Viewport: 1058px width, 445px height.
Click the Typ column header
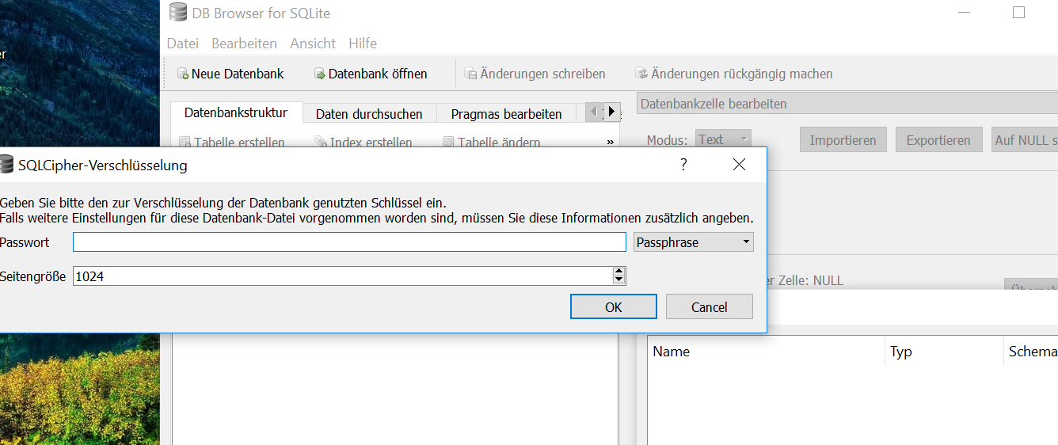(x=944, y=352)
